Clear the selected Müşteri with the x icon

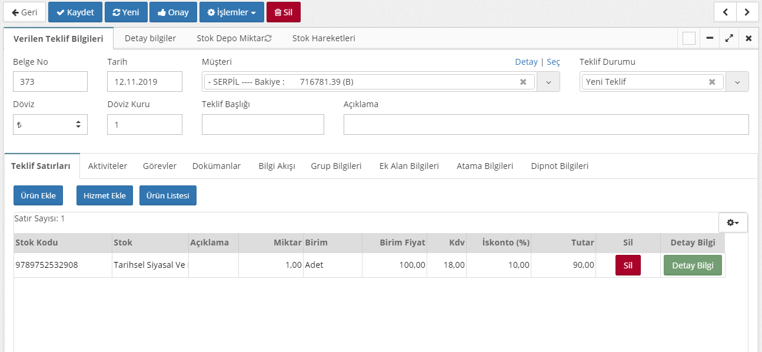point(523,82)
